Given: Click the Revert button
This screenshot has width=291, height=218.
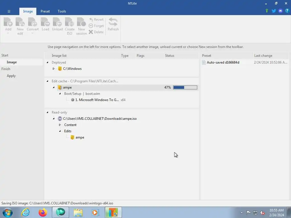Looking at the screenshot, I should point(96,20).
